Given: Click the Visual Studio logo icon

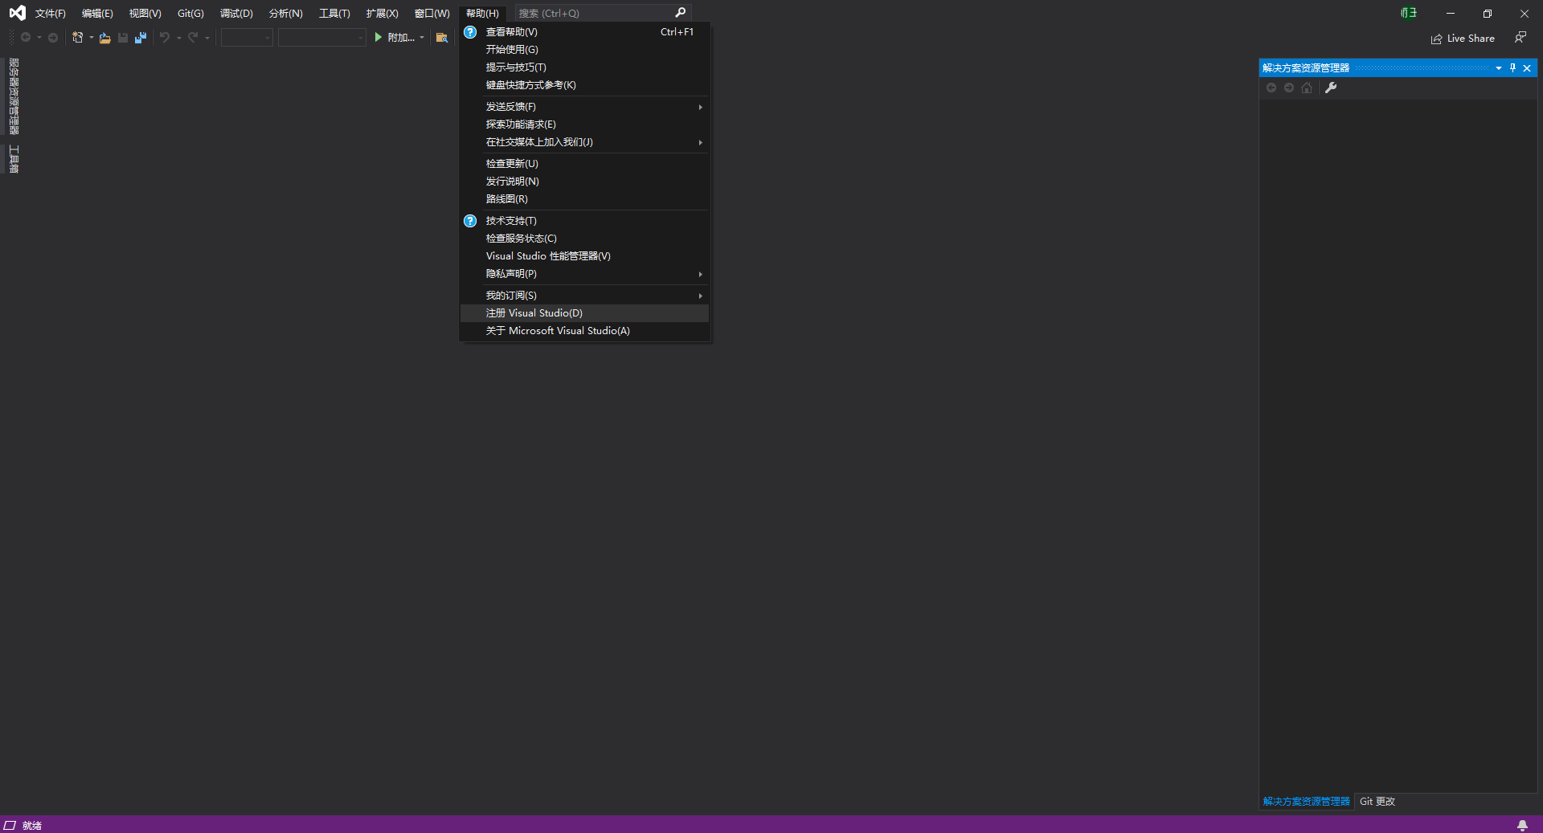Looking at the screenshot, I should click(x=17, y=13).
